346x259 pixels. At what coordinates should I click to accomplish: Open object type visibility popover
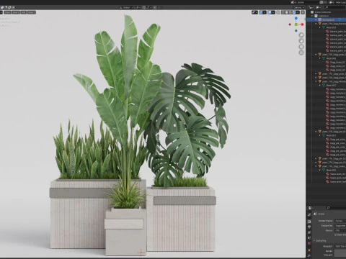(254, 12)
